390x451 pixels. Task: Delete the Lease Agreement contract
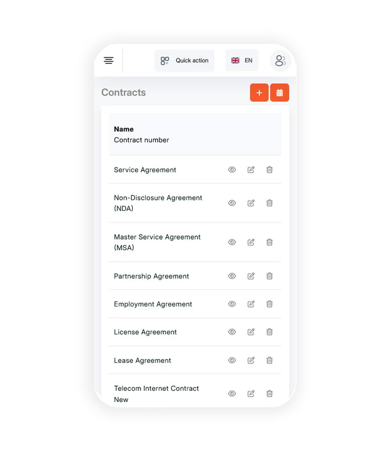pos(269,360)
